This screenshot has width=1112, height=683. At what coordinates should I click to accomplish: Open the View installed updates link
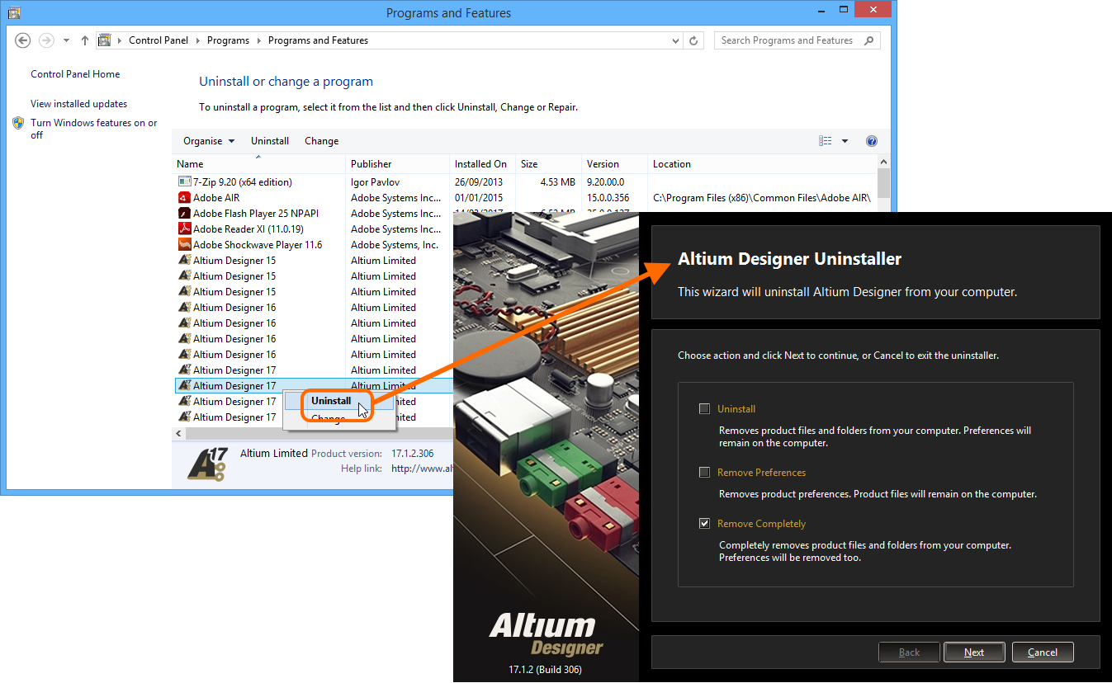[x=78, y=104]
